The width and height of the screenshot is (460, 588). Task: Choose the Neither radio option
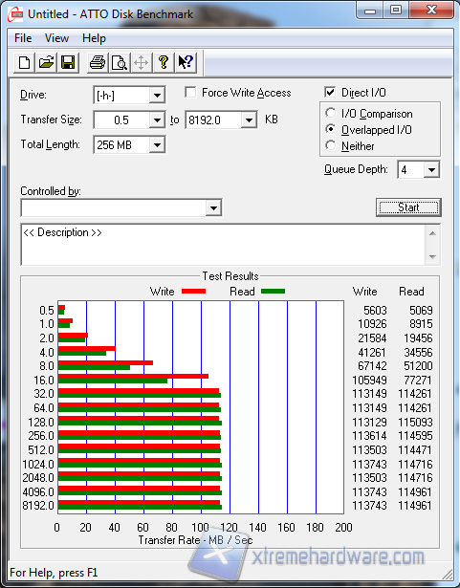pyautogui.click(x=331, y=145)
